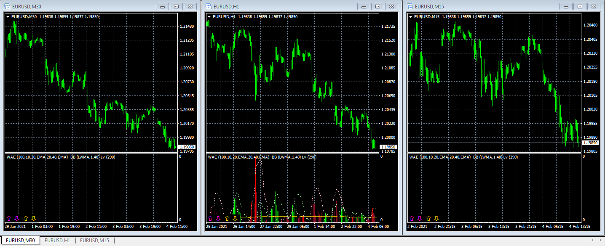Screen dimensions: 605x246
Task: Switch to the EURUSD,M15 tab
Action: (94, 241)
